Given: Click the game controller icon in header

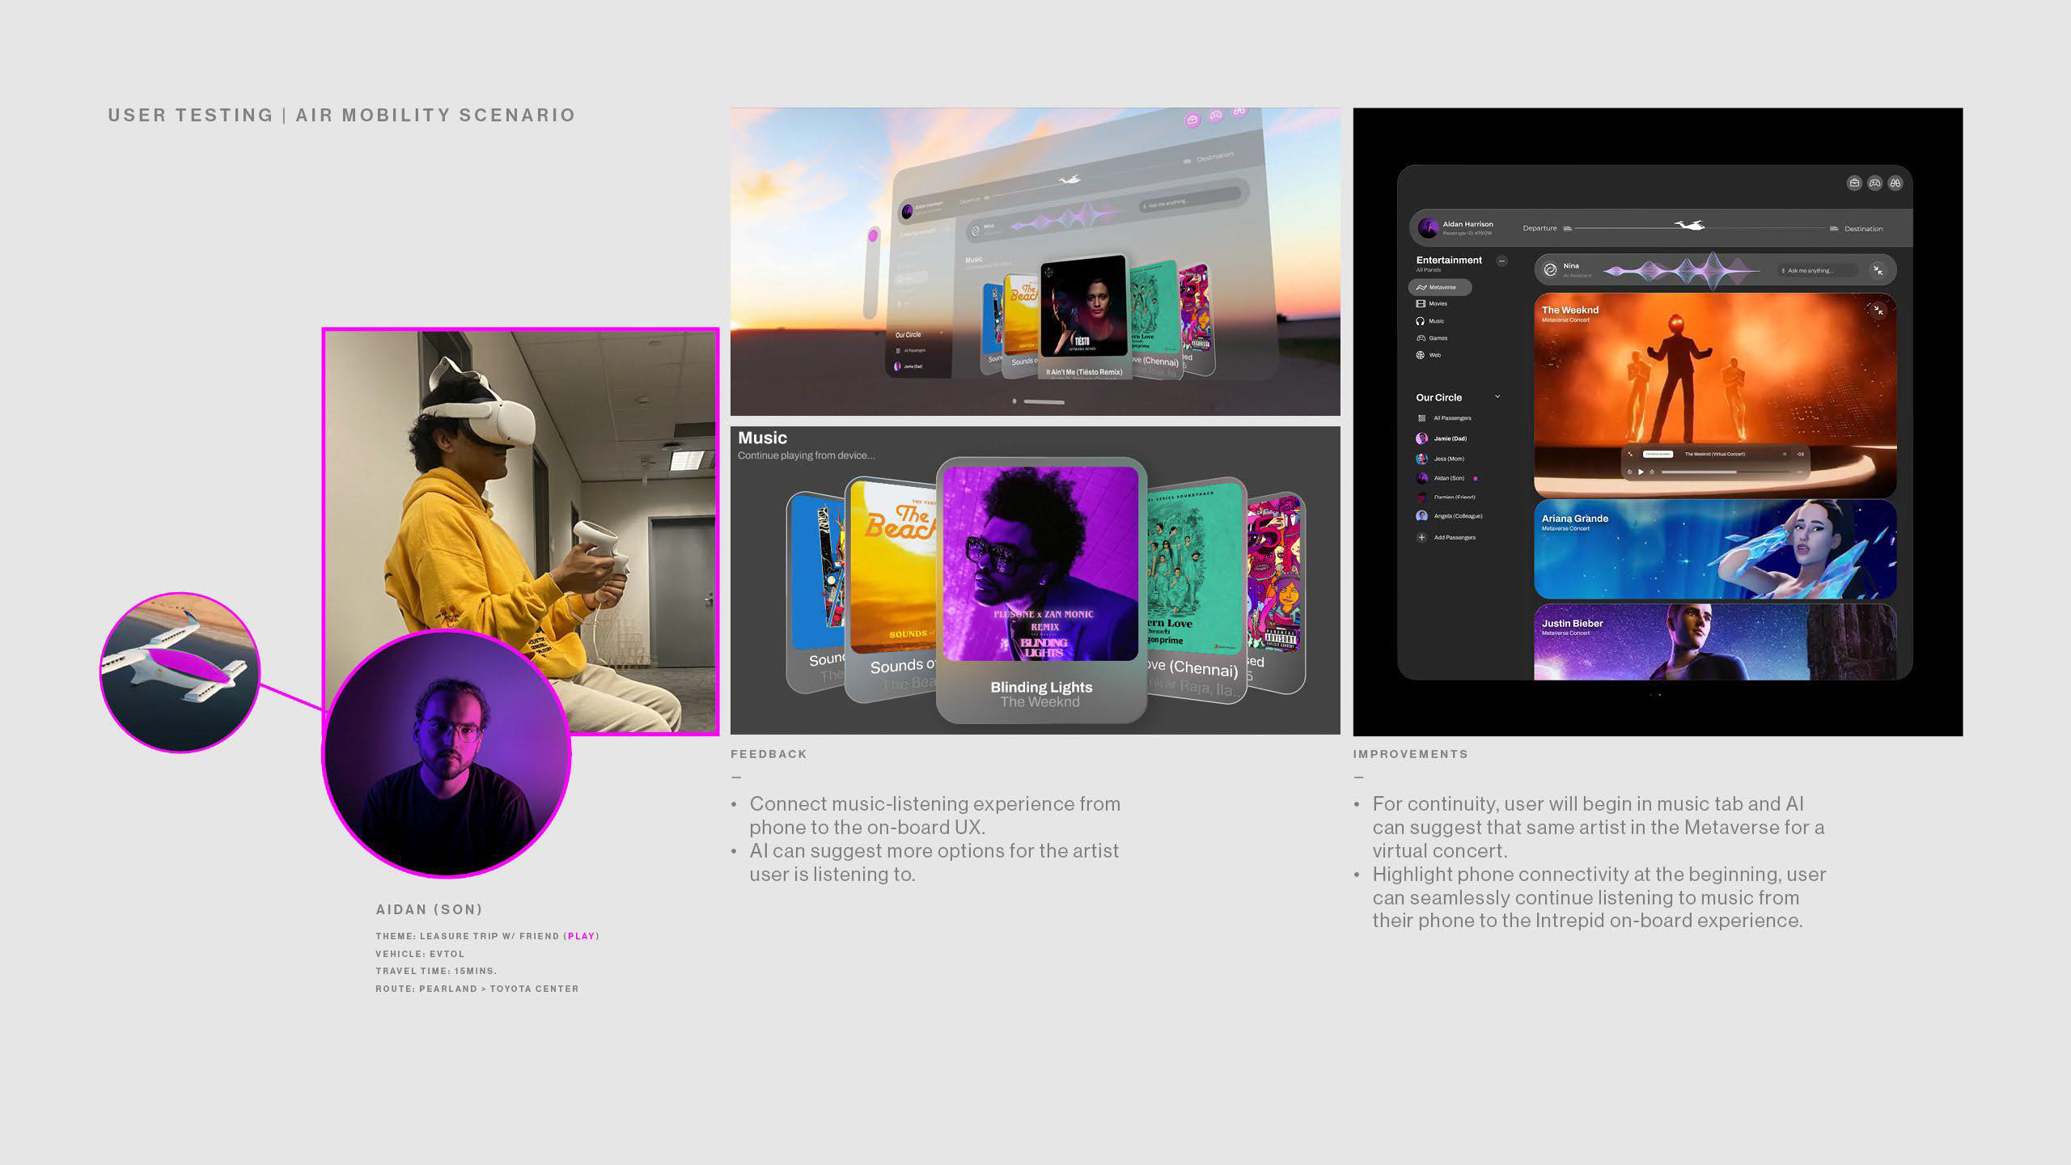Looking at the screenshot, I should pos(1874,183).
